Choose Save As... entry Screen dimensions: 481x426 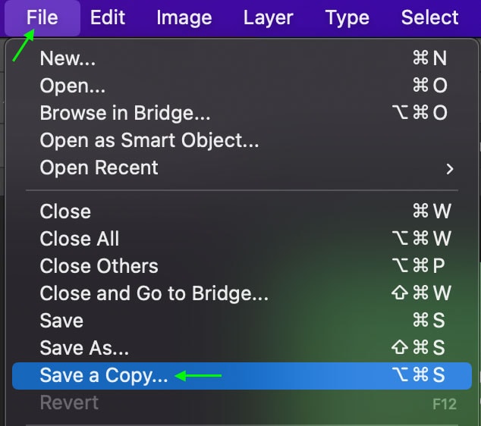(242, 348)
